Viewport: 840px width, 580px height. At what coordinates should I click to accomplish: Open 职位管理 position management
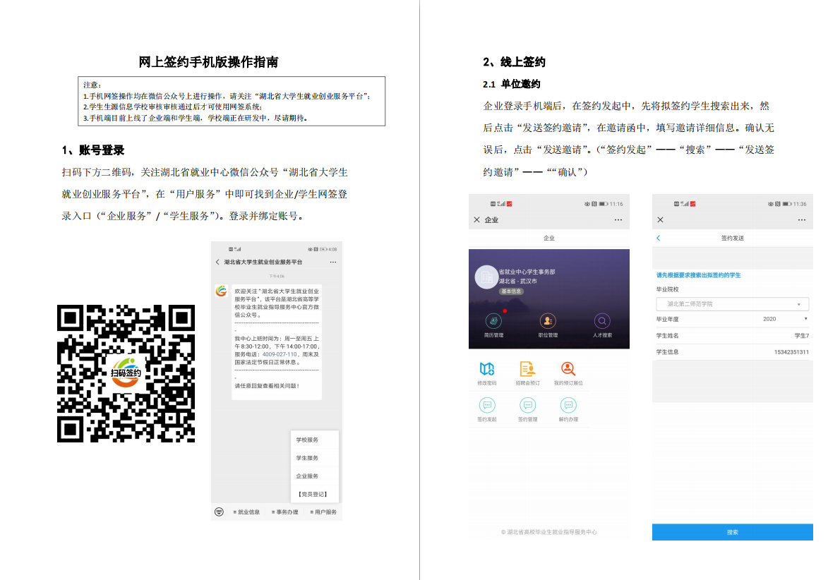548,325
